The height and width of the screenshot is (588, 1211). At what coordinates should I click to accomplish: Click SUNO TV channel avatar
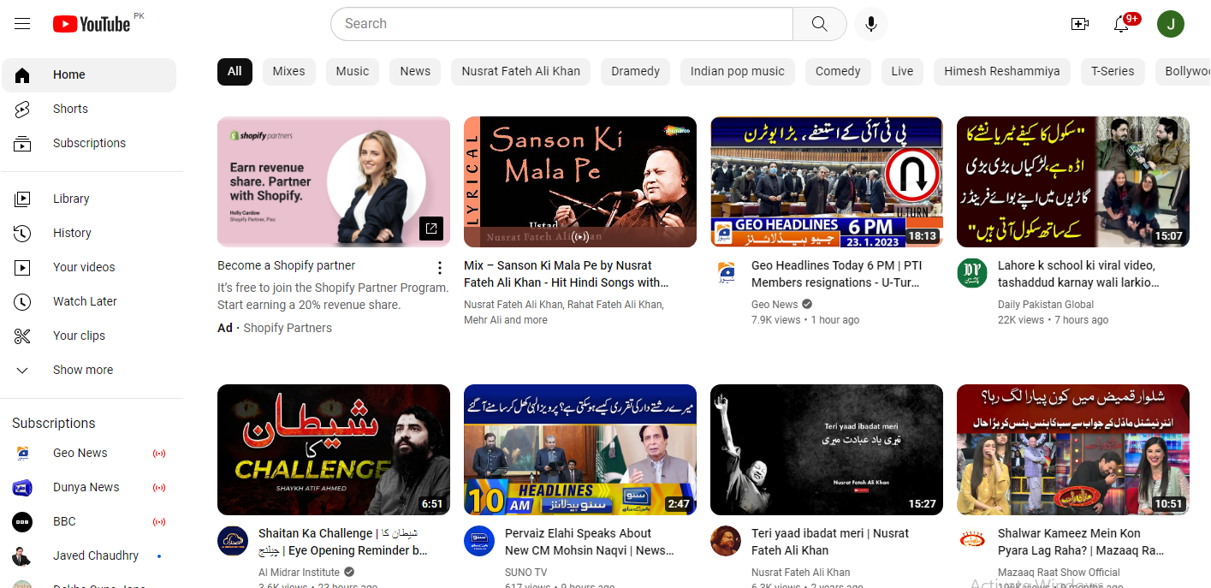[479, 541]
